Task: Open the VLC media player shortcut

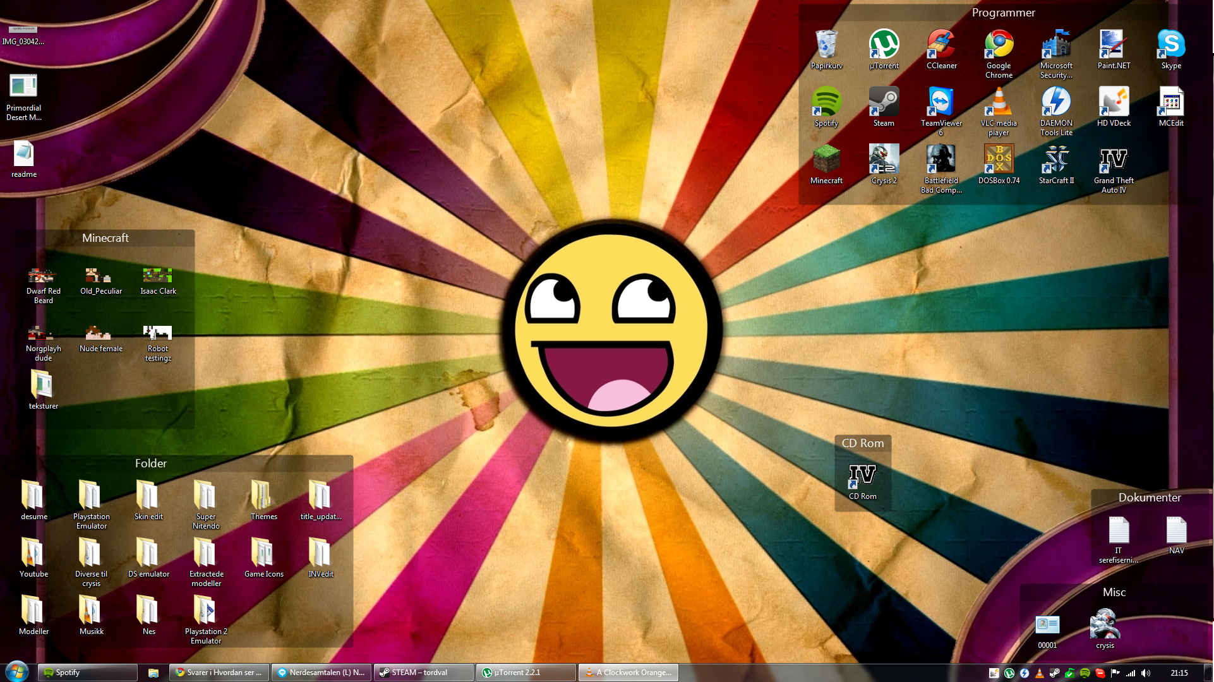Action: point(999,111)
